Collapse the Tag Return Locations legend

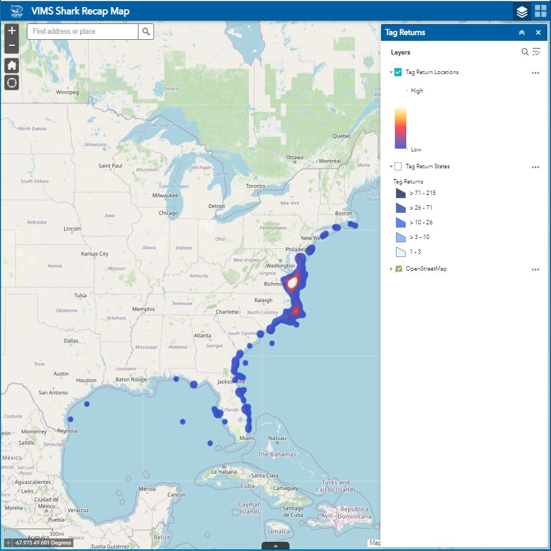click(x=390, y=71)
